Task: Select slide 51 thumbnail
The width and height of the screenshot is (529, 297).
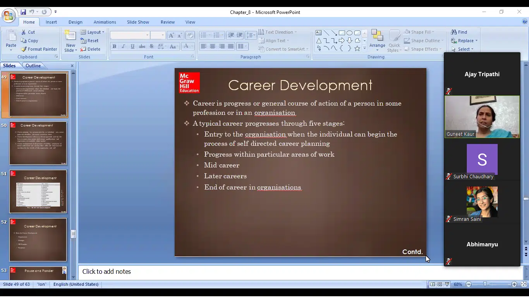Action: pyautogui.click(x=38, y=191)
